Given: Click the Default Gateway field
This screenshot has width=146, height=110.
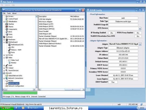Looking at the screenshot, I should point(123,62).
